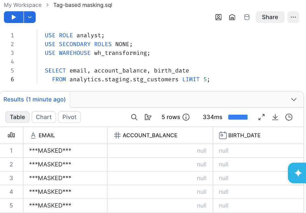The image size is (306, 213).
Task: Show row count info icon
Action: pyautogui.click(x=186, y=117)
